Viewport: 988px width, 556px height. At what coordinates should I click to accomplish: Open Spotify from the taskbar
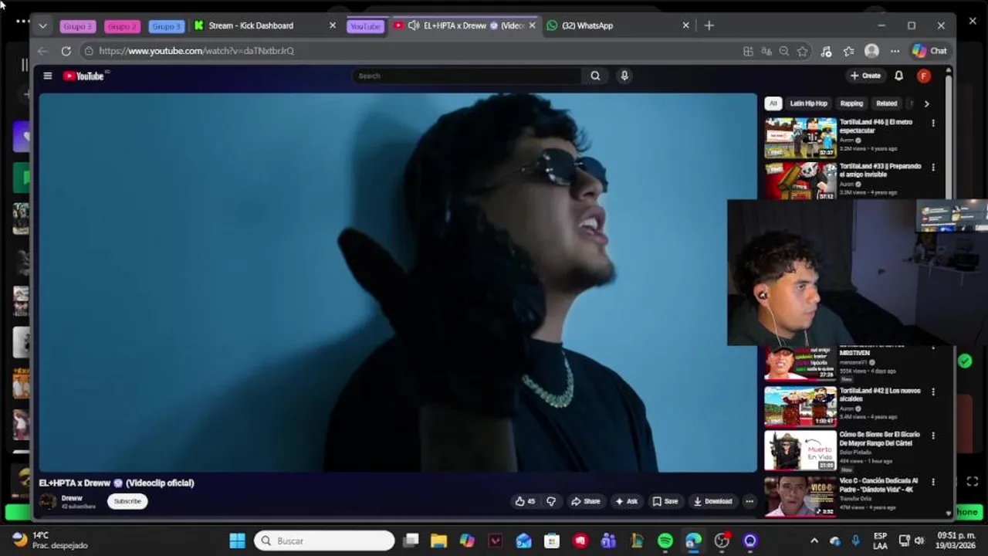coord(665,541)
